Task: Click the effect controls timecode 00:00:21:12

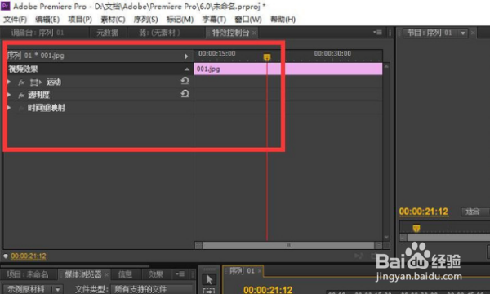Action: (29, 256)
